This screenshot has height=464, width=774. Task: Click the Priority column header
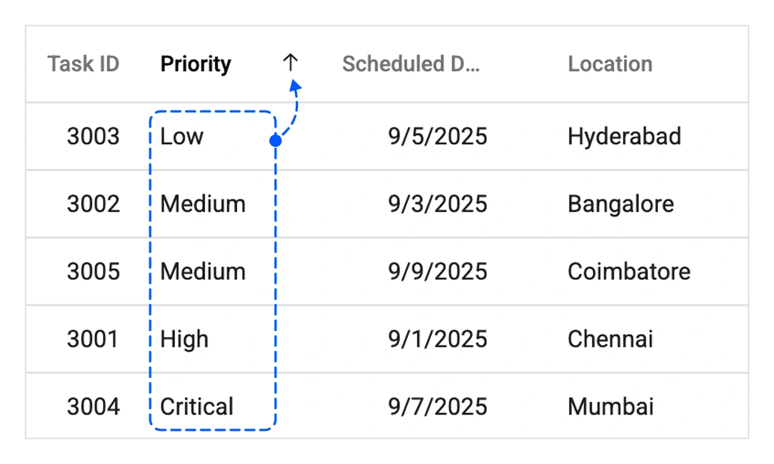195,63
